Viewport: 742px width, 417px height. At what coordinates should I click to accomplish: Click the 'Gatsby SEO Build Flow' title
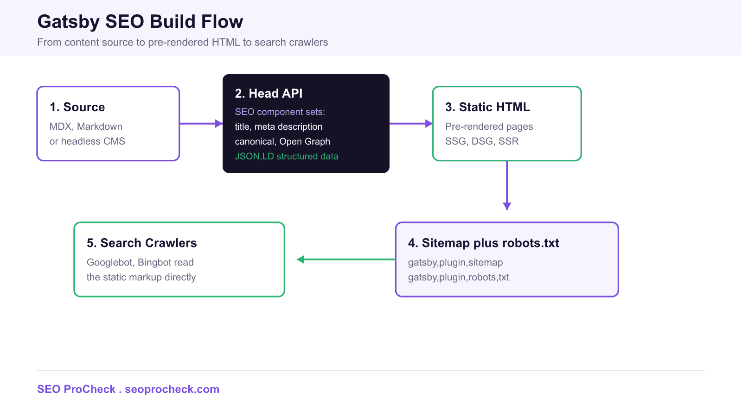(140, 22)
